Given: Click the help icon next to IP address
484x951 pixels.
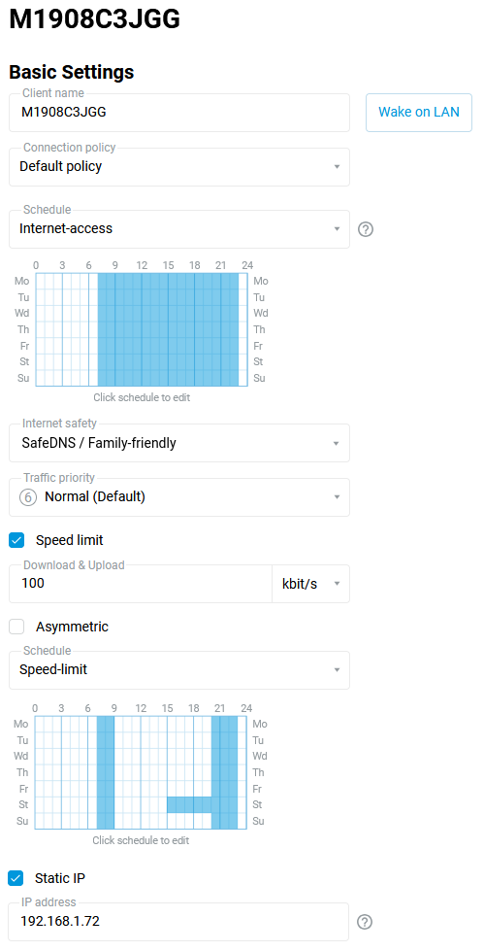Looking at the screenshot, I should (365, 922).
